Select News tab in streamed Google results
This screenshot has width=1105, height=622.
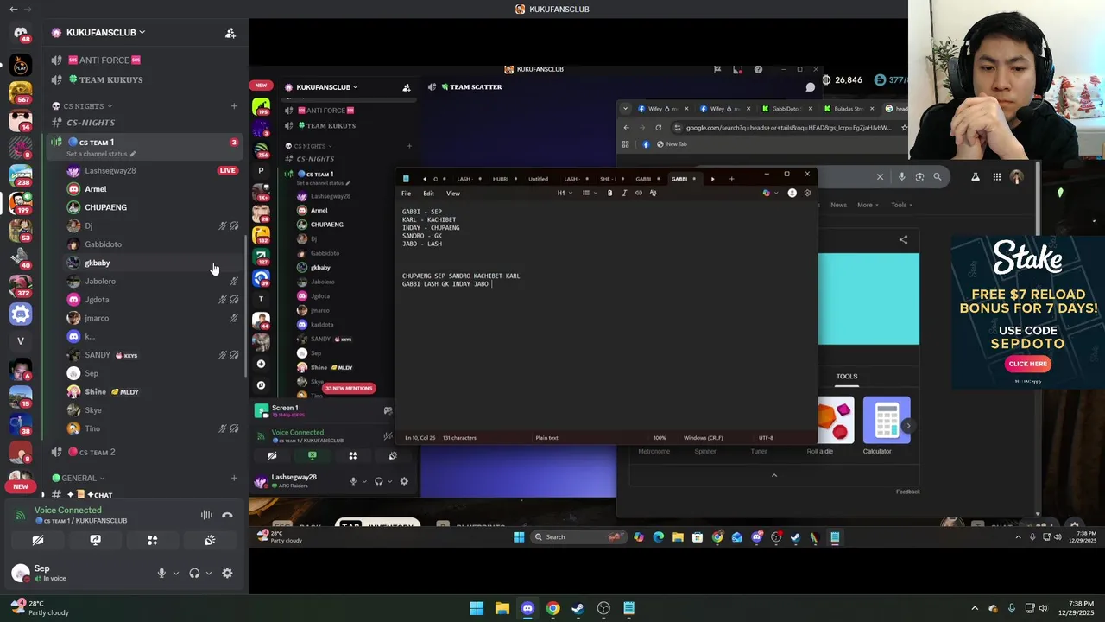pyautogui.click(x=838, y=205)
